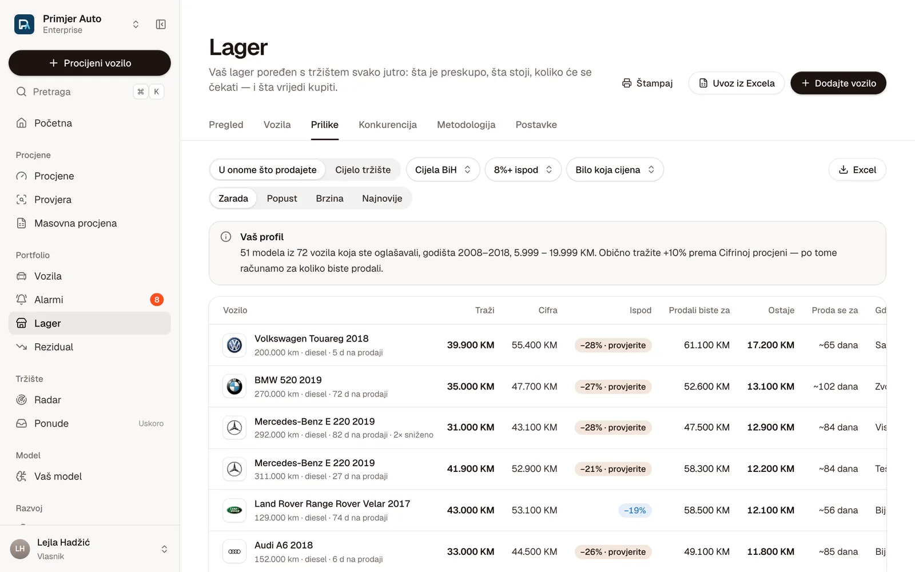Export table with Excel button
The width and height of the screenshot is (915, 572).
pos(857,170)
